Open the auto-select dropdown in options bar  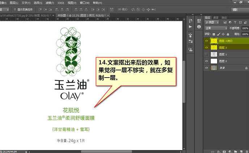4,10
